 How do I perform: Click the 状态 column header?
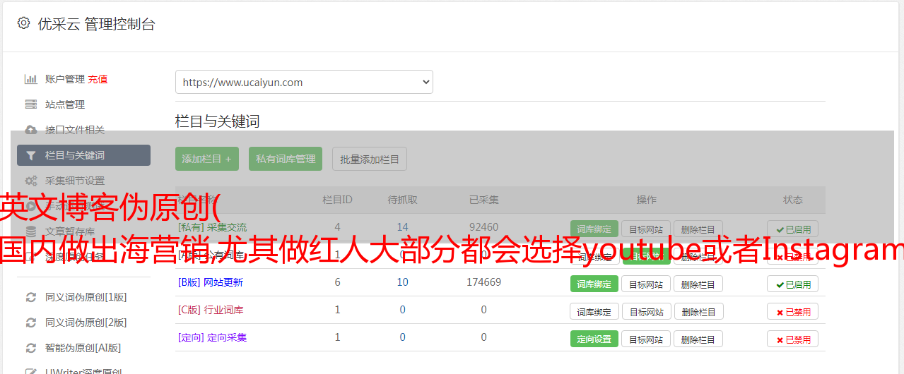pos(793,200)
